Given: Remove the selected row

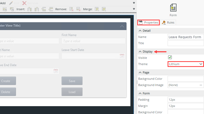Looking at the screenshot, I should (x=79, y=9).
